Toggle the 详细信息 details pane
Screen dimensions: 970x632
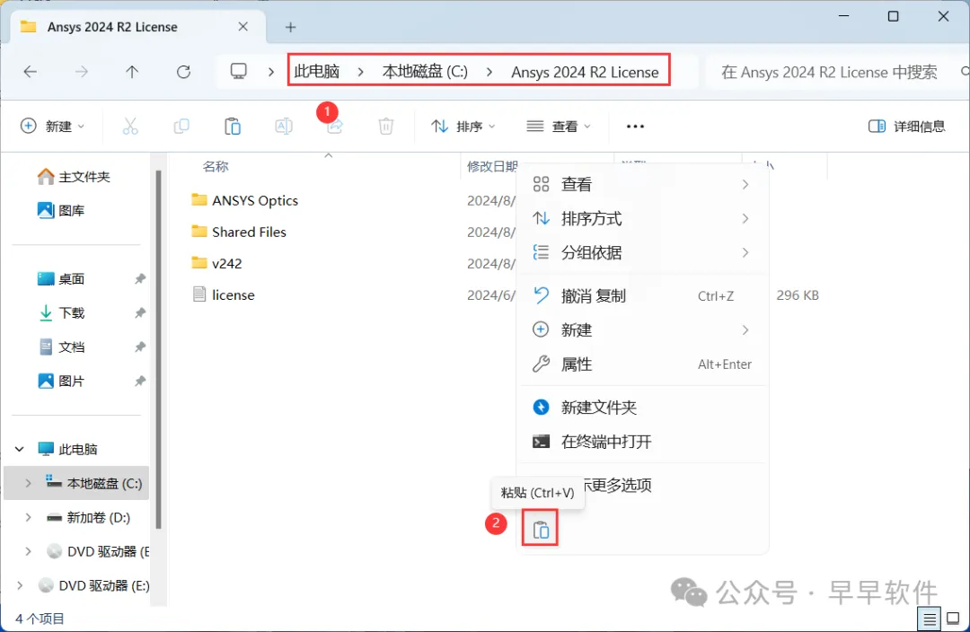[x=906, y=127]
